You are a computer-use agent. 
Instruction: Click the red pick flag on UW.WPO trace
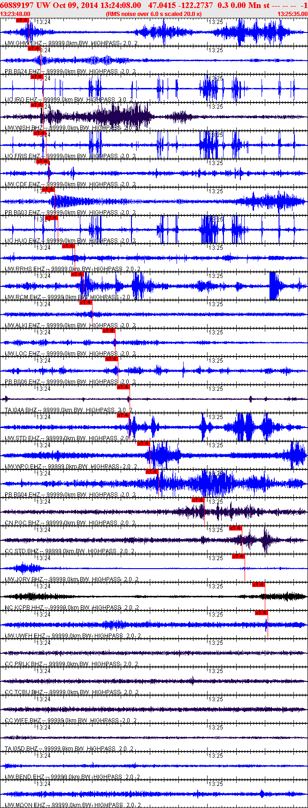tap(143, 444)
